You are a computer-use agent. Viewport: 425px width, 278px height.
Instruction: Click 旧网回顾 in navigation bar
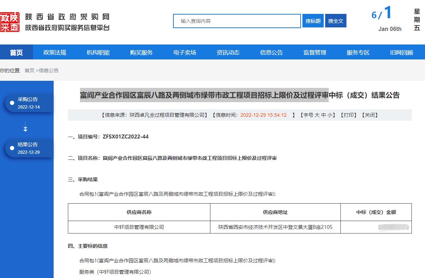tap(402, 52)
